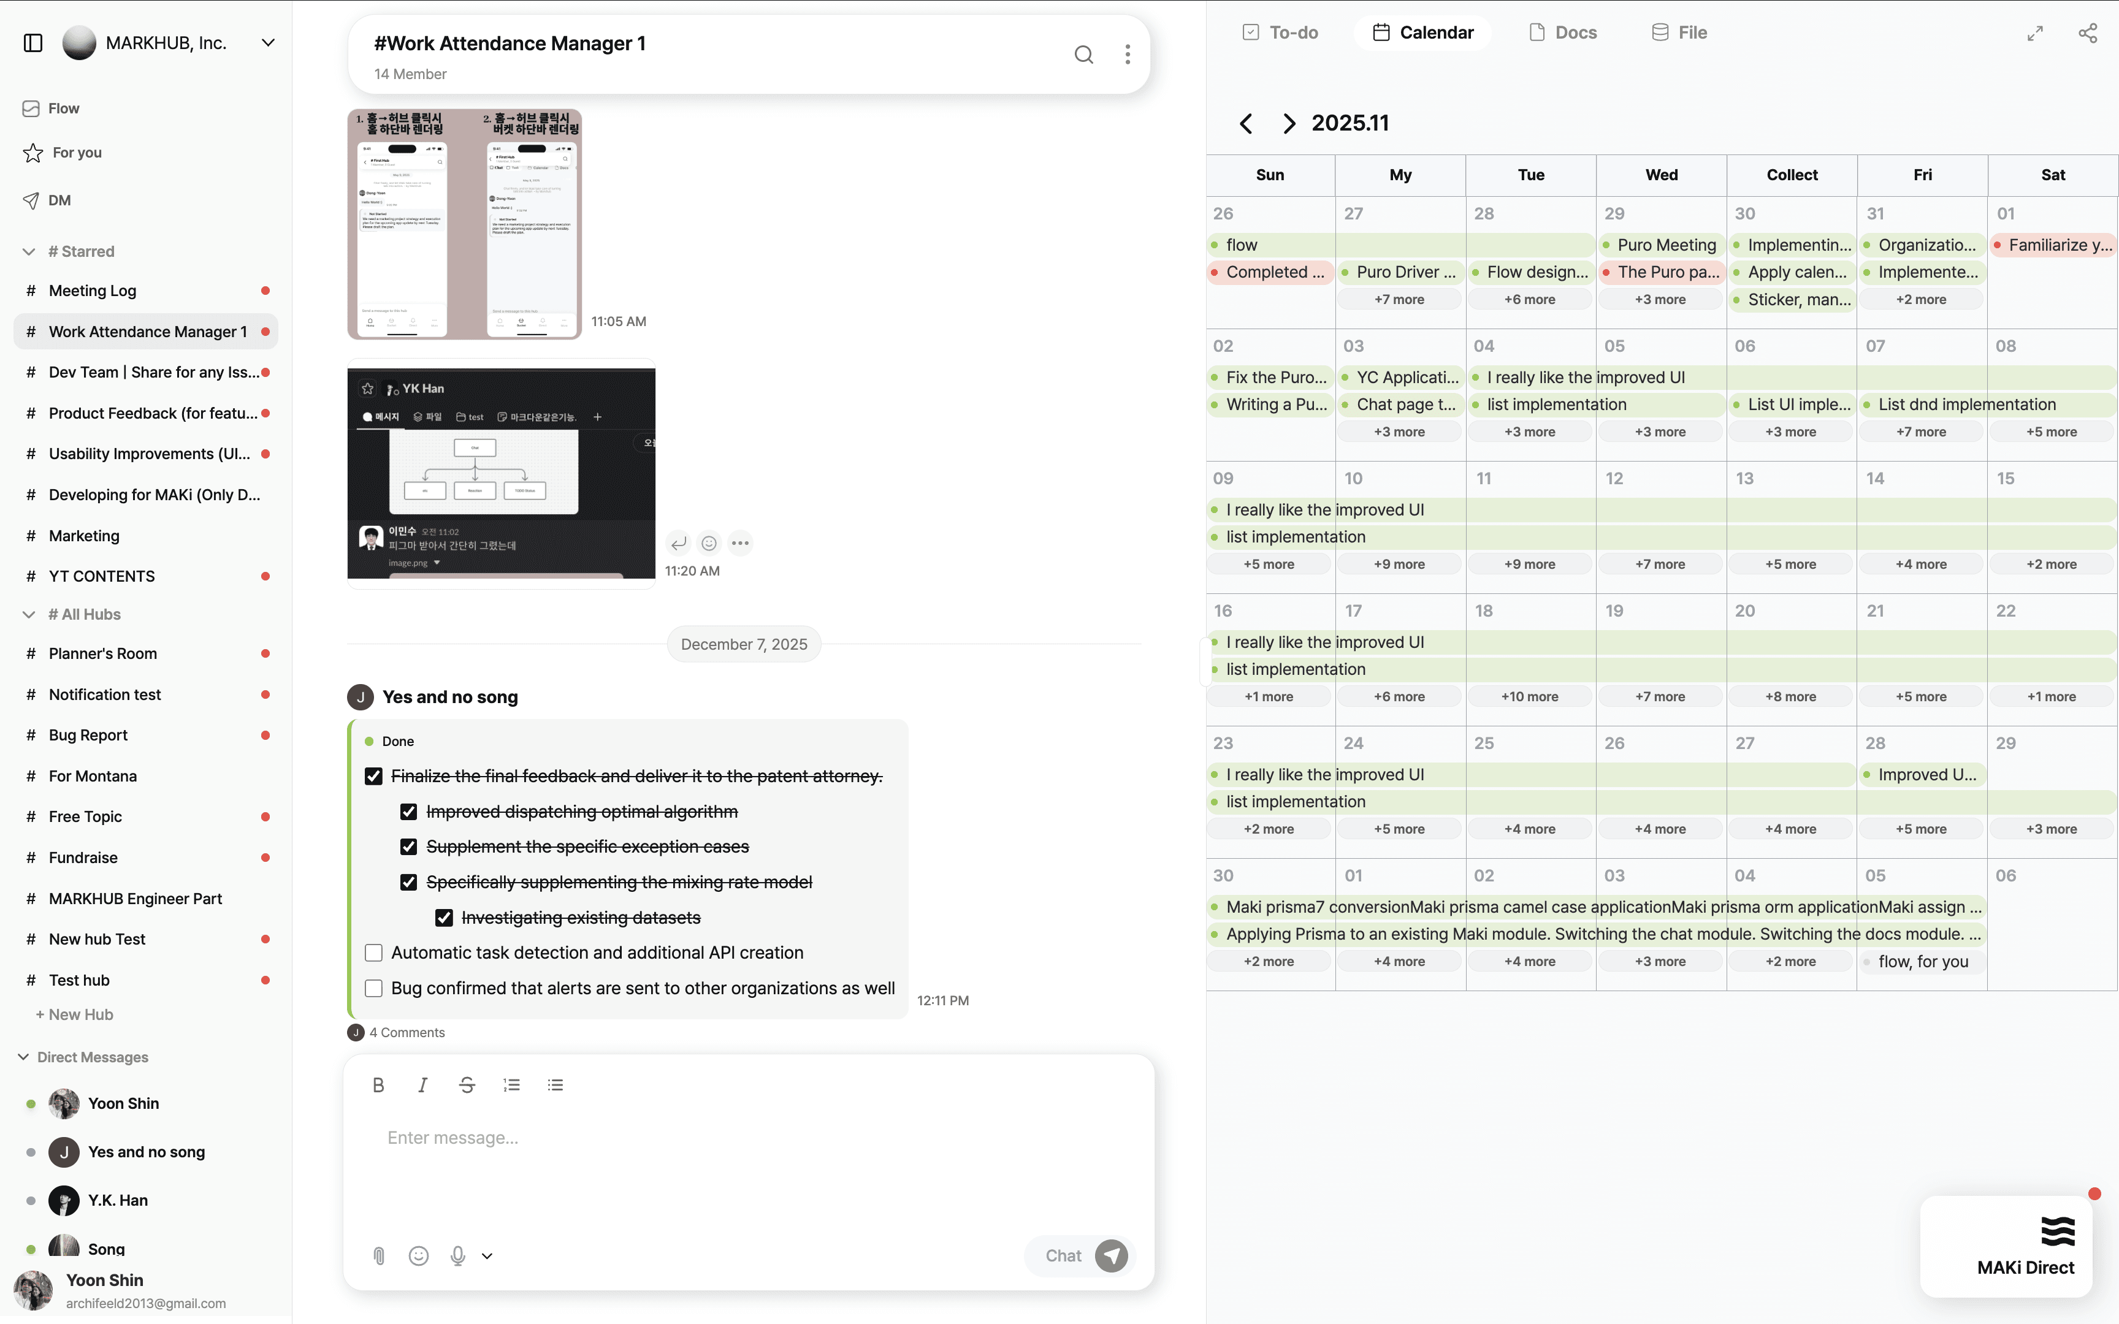Collapse the Starred hubs section
The width and height of the screenshot is (2119, 1324).
(29, 251)
